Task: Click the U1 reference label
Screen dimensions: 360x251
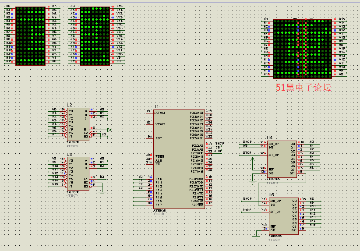Action: [x=156, y=106]
